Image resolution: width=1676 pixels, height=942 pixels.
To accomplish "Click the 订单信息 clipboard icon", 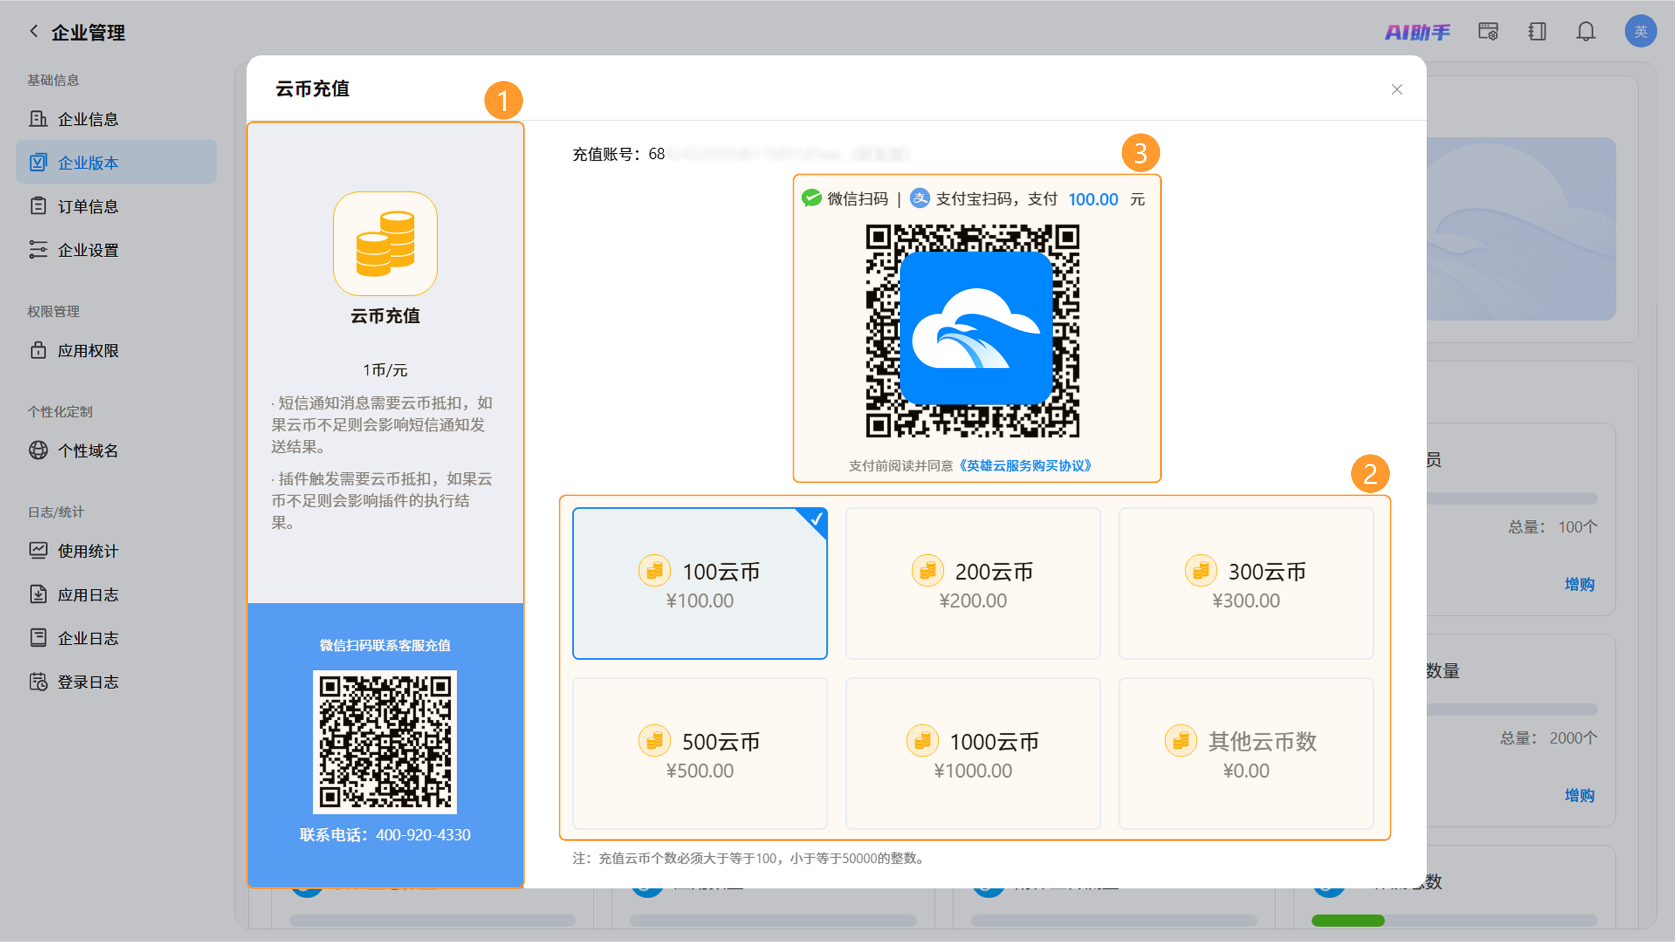I will 38,206.
